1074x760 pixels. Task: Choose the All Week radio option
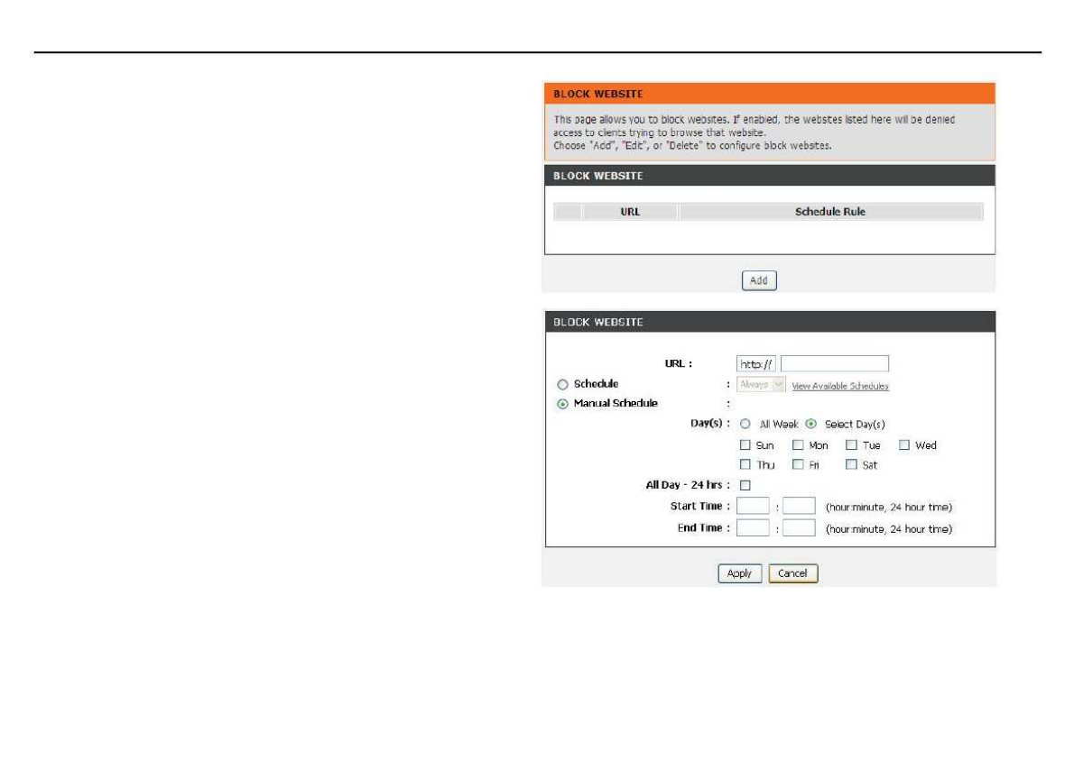(745, 424)
